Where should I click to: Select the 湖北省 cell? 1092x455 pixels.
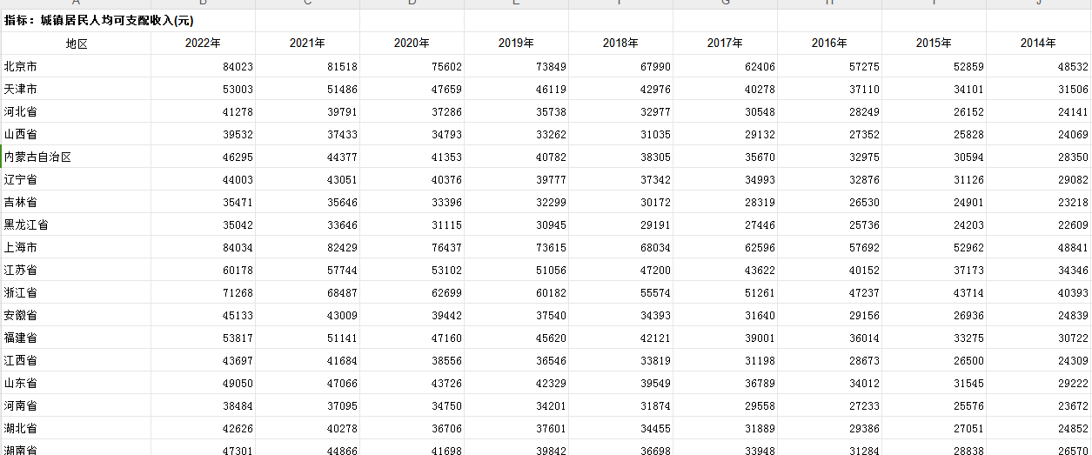(21, 428)
